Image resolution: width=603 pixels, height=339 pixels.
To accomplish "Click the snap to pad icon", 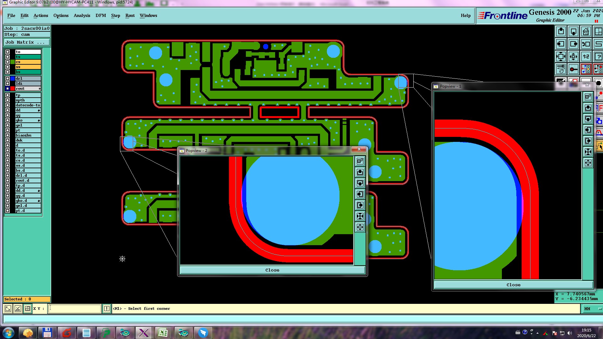I will [573, 69].
